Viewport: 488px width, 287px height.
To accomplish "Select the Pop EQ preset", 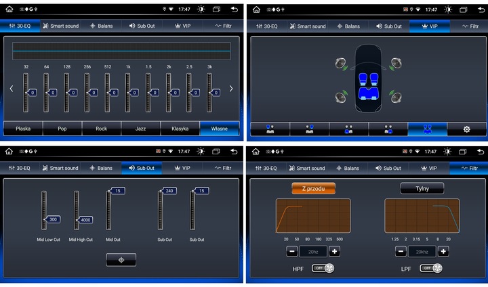I will [62, 129].
